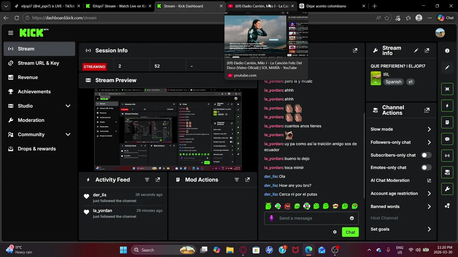Open AI Chat Moderation external link icon

pos(429,181)
